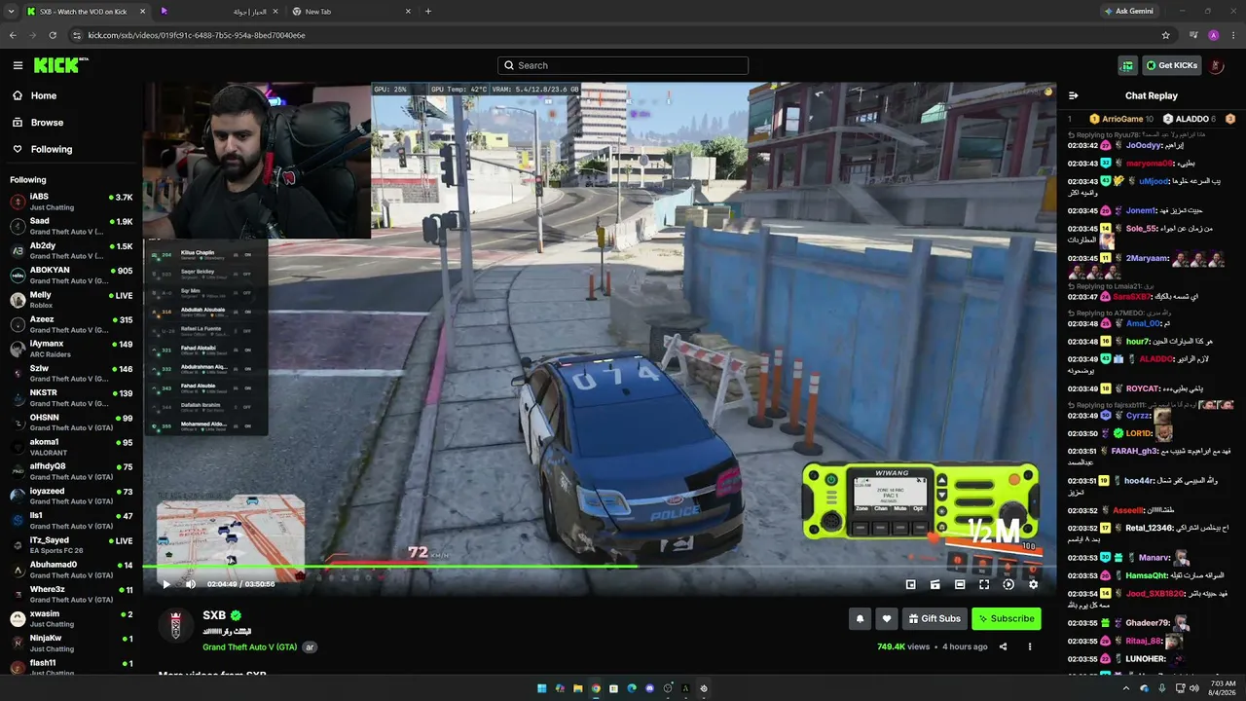Go to the Kick logo homepage

60,65
